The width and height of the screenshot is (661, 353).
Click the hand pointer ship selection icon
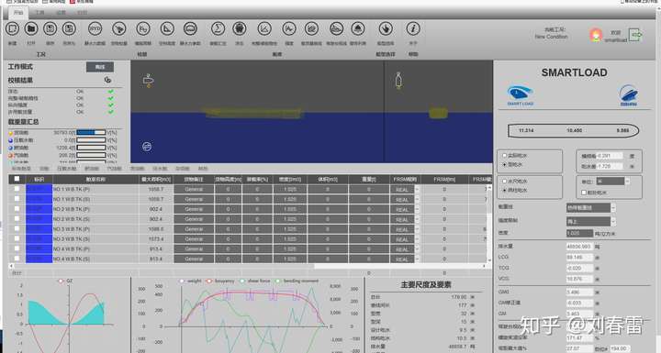pyautogui.click(x=386, y=29)
